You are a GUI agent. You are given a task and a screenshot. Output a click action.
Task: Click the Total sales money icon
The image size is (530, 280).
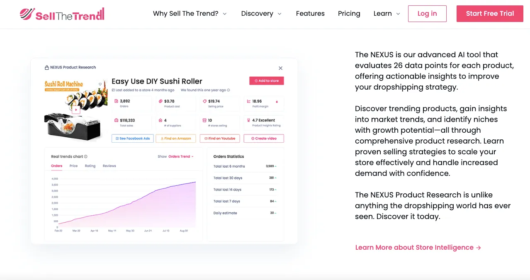pyautogui.click(x=116, y=120)
